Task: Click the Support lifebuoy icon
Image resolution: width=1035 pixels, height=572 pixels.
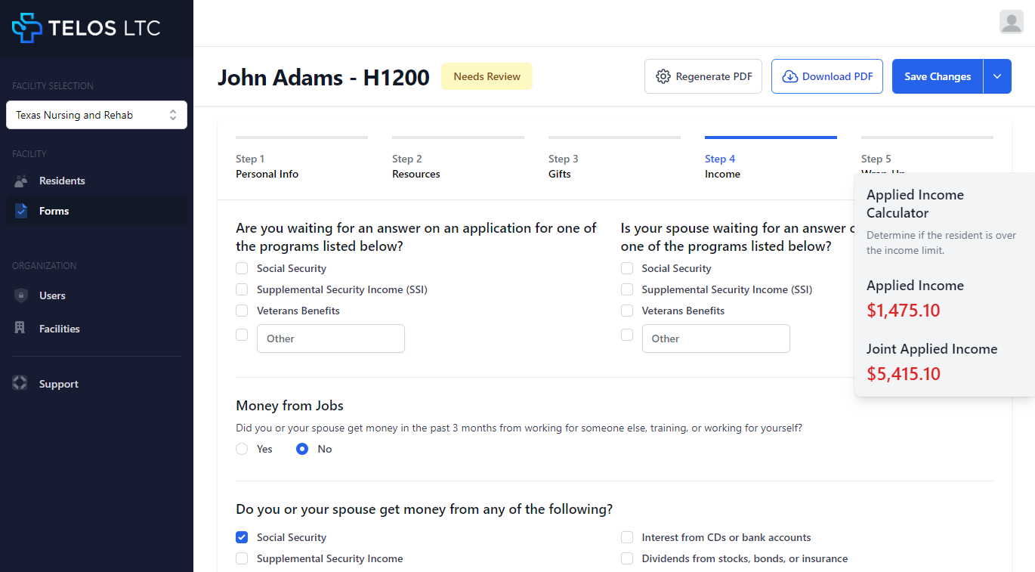Action: [x=20, y=384]
